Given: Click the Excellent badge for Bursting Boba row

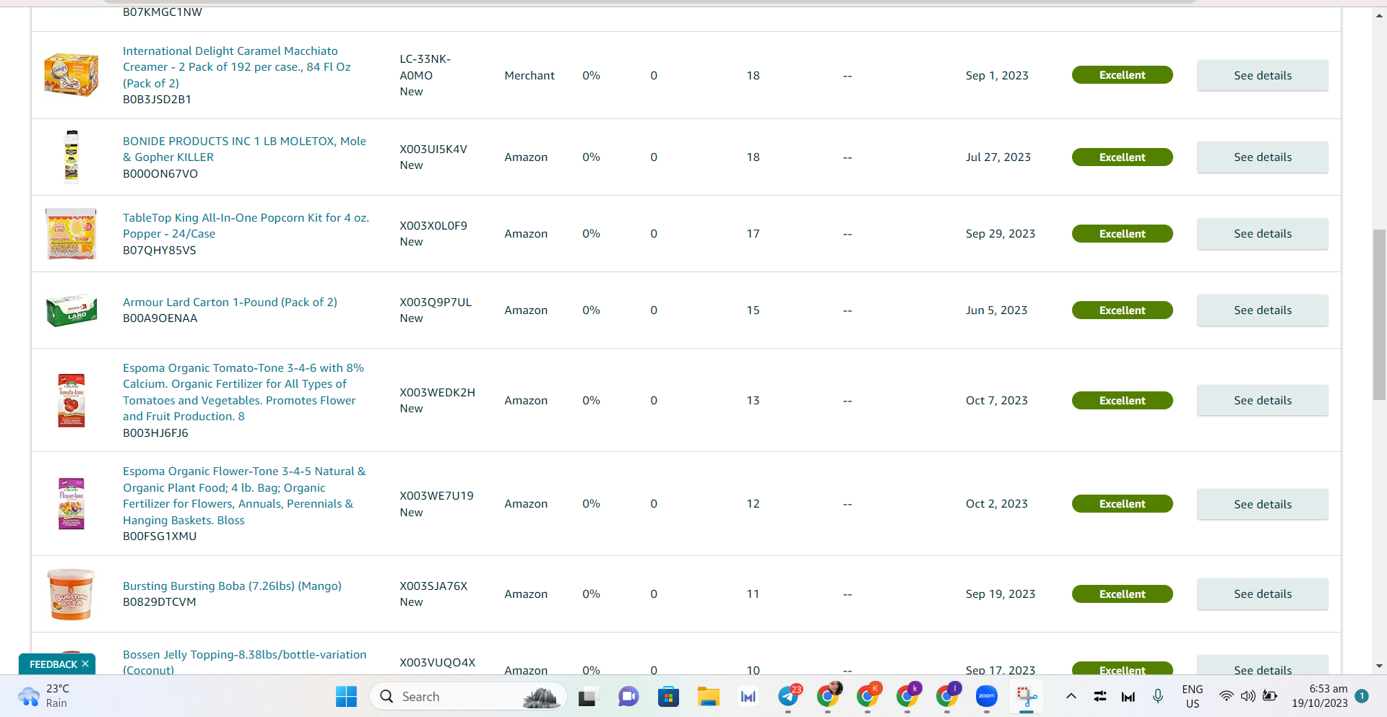Looking at the screenshot, I should click(x=1122, y=594).
